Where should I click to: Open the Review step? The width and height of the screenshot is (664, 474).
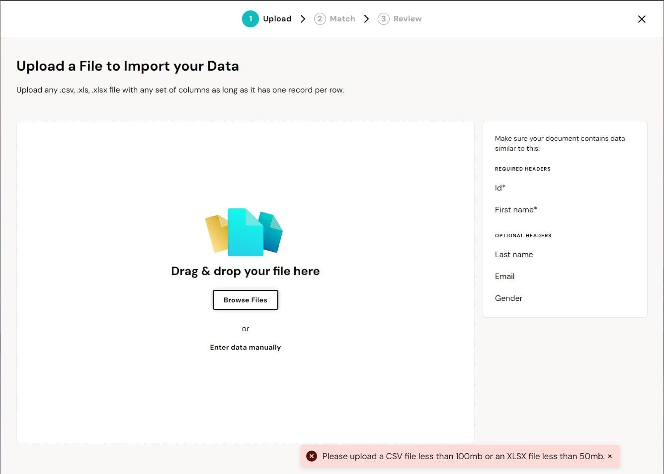407,19
